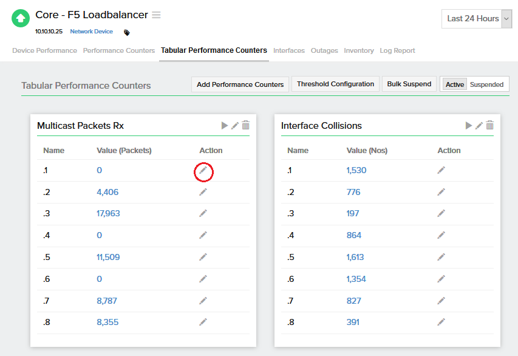Open Interface Collisions value 864 link
518x356 pixels.
coord(354,235)
